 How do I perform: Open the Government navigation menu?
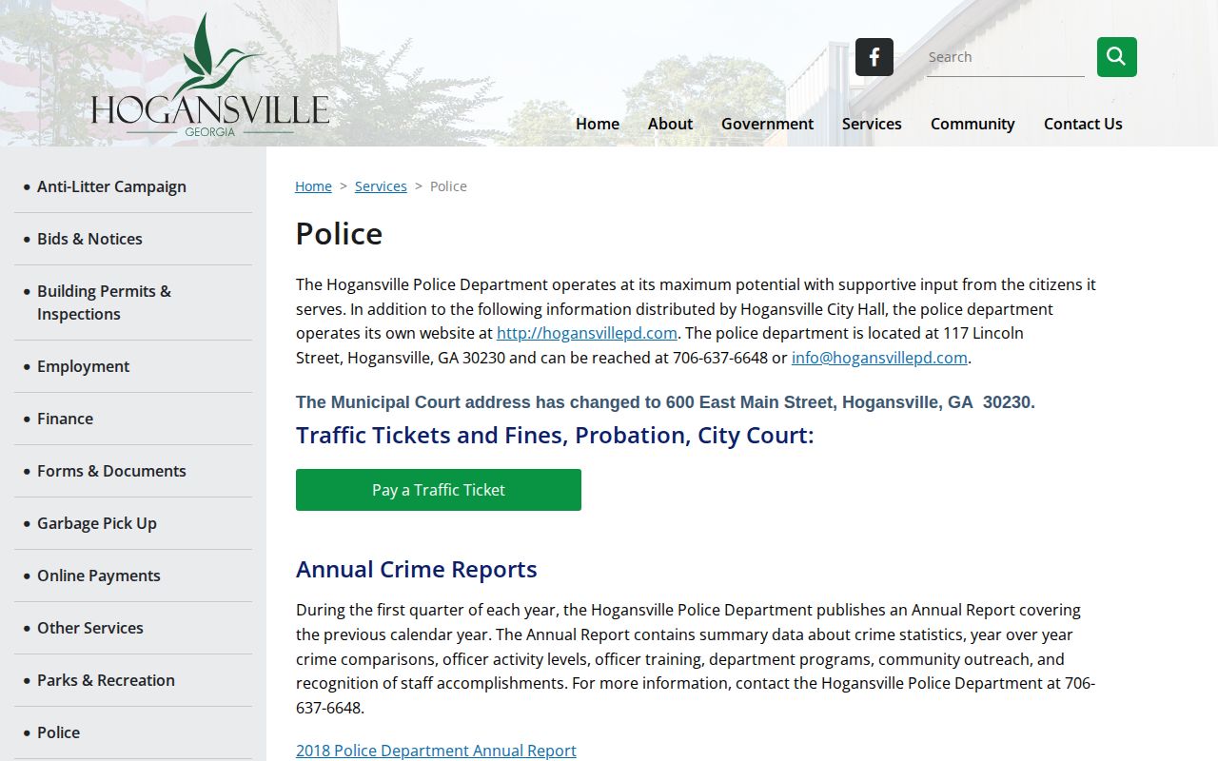(x=767, y=124)
